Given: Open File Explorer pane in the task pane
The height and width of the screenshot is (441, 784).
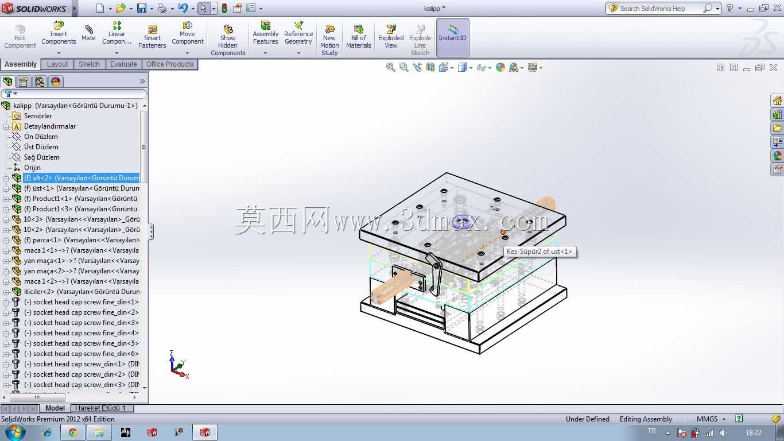Looking at the screenshot, I should tap(777, 128).
